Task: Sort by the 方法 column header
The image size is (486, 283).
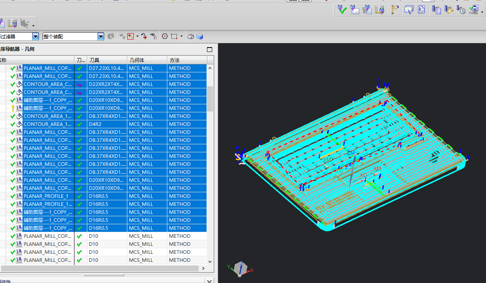Action: pos(187,60)
